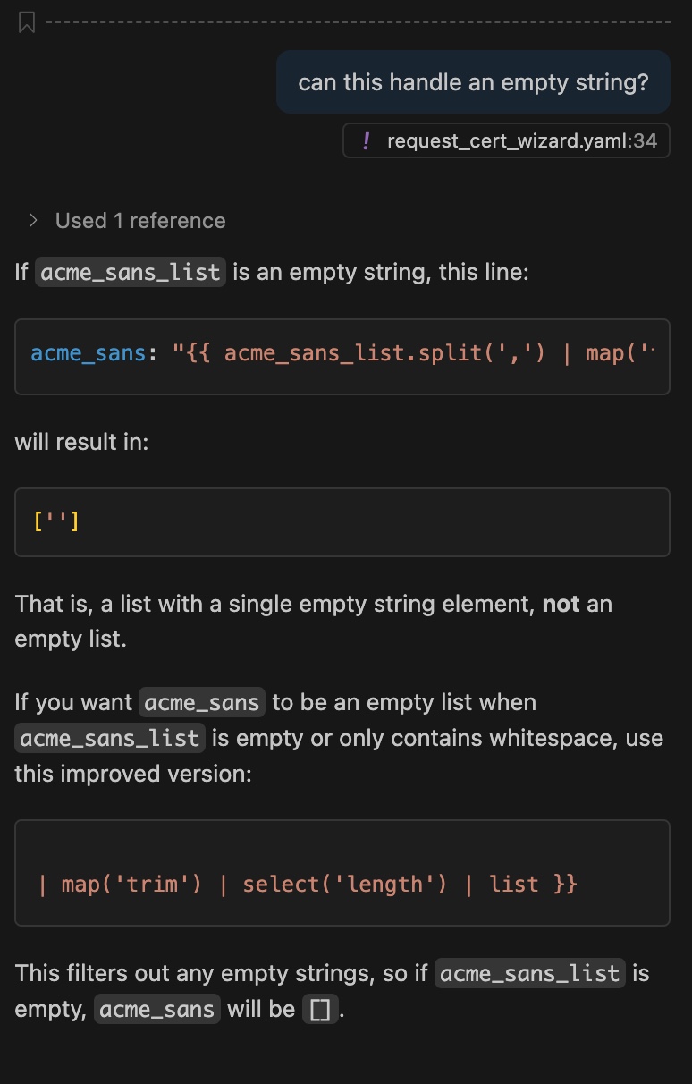Screen dimensions: 692x1084
Task: Click the bookmark icon at top left
Action: coord(26,20)
